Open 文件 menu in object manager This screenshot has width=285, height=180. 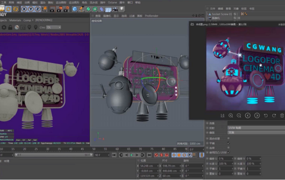pos(212,9)
